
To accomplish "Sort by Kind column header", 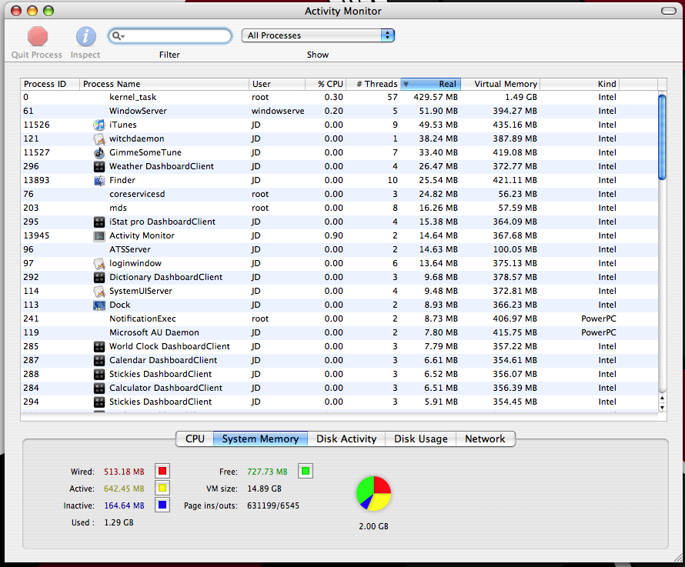I will [x=580, y=84].
